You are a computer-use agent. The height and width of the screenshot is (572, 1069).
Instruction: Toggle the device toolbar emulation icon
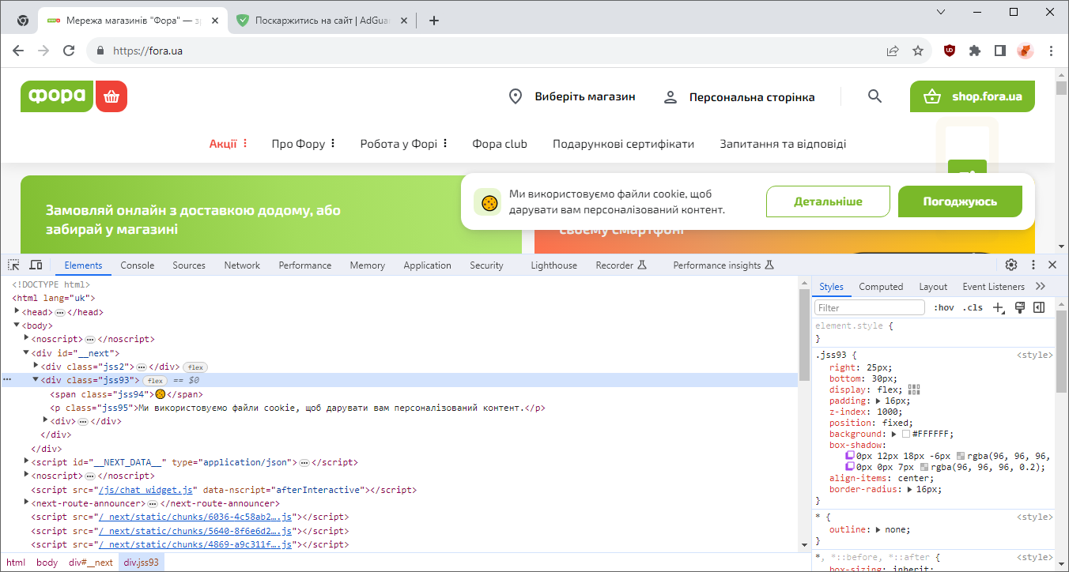click(x=36, y=265)
